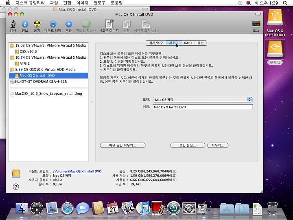Image resolution: width=293 pixels, height=220 pixels.
Task: Open the Applications folder stack in dock
Action: click(x=227, y=208)
